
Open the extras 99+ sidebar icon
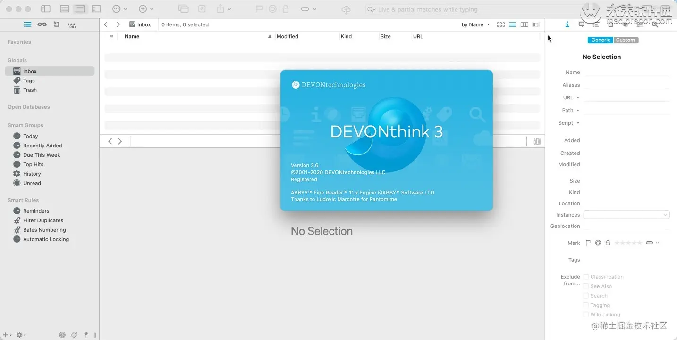(72, 25)
